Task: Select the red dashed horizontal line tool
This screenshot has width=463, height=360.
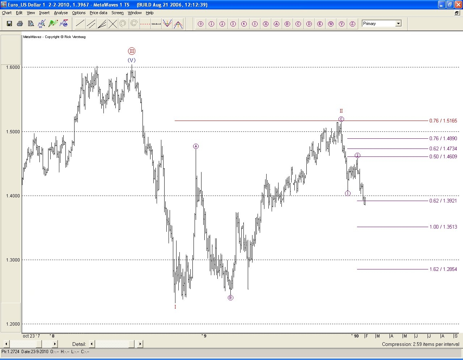Action: coord(145,24)
